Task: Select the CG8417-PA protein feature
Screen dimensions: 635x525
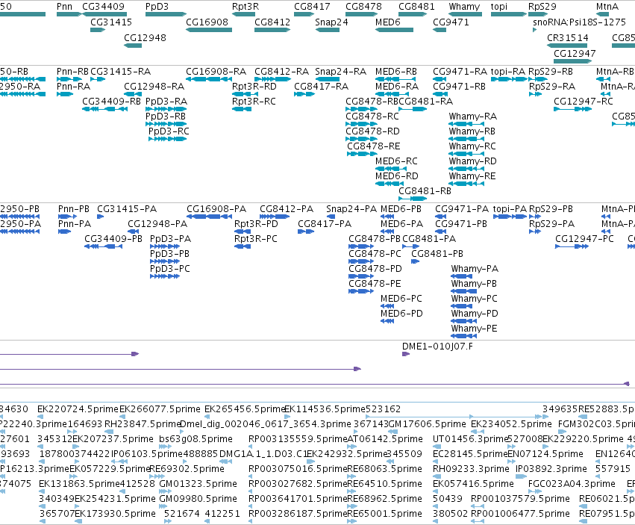Action: [306, 232]
